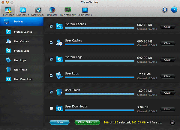Viewport: 180px width, 130px height.
Task: Uncheck the User Trash checkbox
Action: click(51, 92)
